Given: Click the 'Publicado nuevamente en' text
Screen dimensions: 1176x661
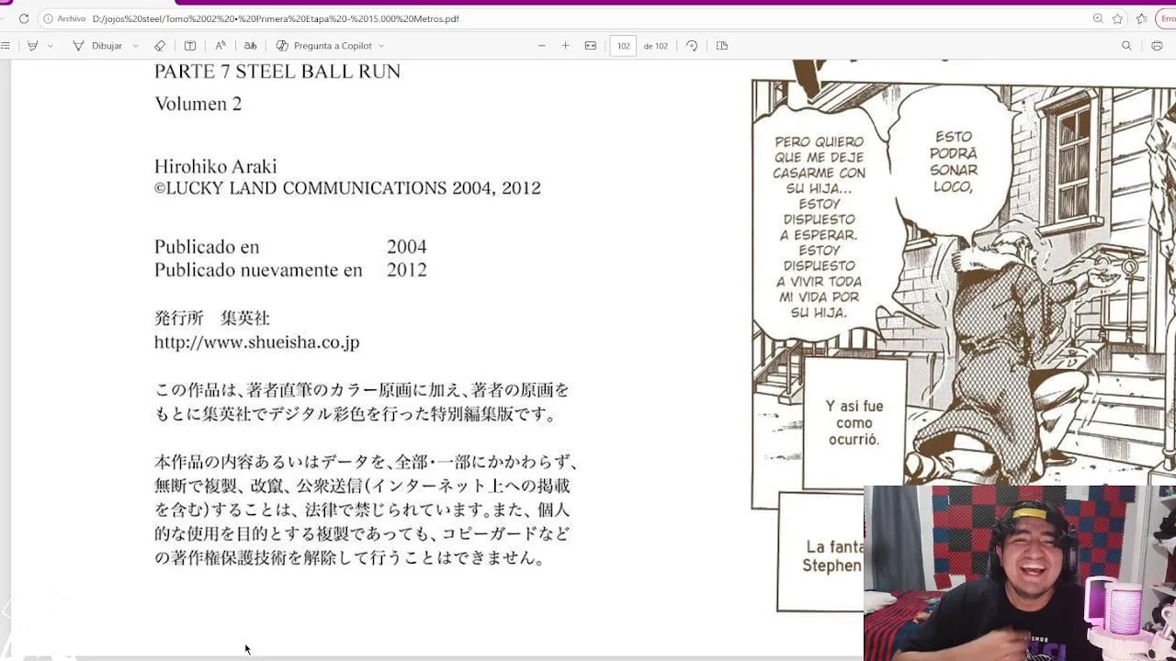Looking at the screenshot, I should click(258, 270).
